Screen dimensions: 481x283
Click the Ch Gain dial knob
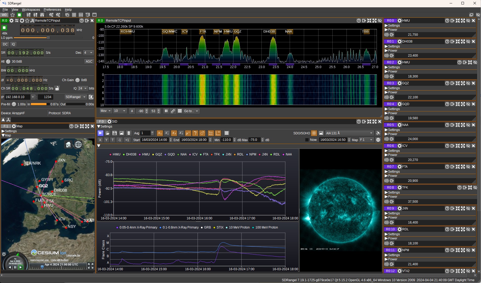click(77, 80)
